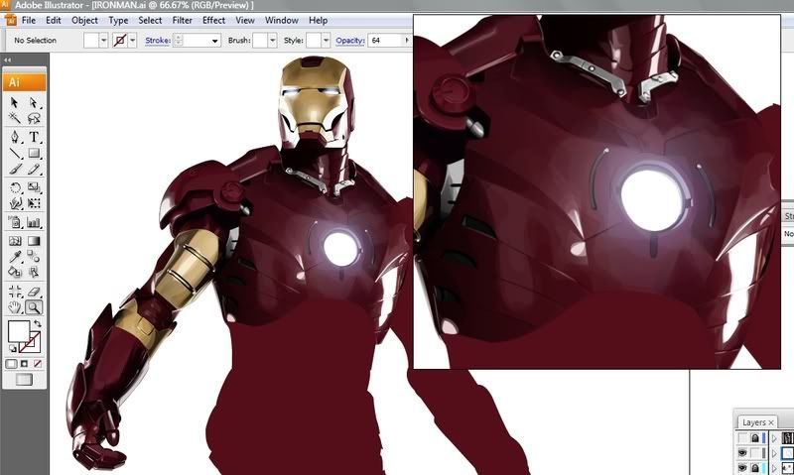Open the View menu
The height and width of the screenshot is (475, 794).
click(x=244, y=20)
